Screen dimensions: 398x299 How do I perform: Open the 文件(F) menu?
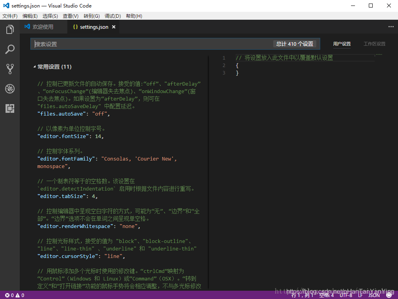pyautogui.click(x=10, y=16)
